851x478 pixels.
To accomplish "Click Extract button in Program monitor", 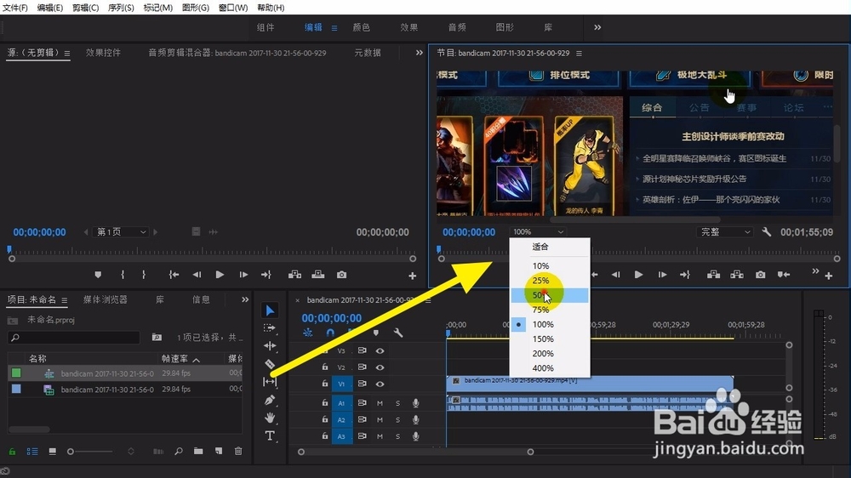I will tap(737, 275).
